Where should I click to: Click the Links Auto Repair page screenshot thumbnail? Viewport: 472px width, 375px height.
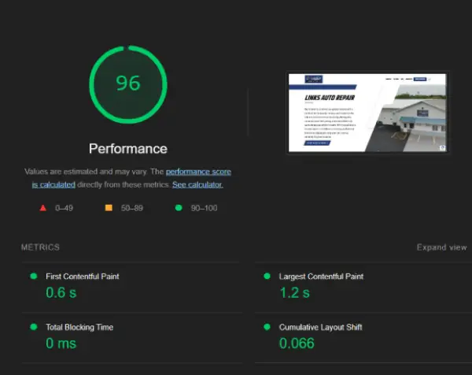367,113
